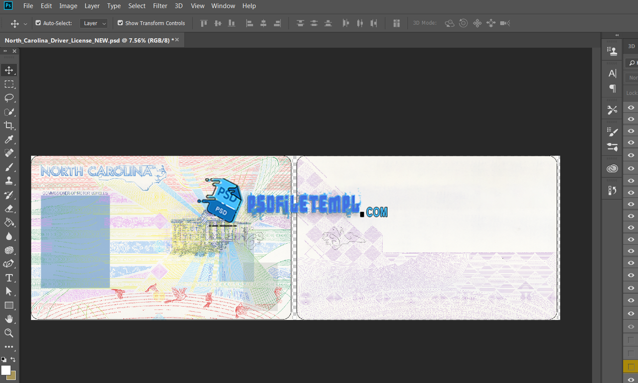Select the Rectangle shape tool
Viewport: 638px width, 383px height.
pos(9,305)
